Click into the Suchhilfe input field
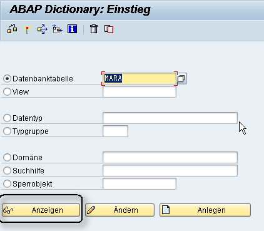The width and height of the screenshot is (264, 231). coord(170,170)
